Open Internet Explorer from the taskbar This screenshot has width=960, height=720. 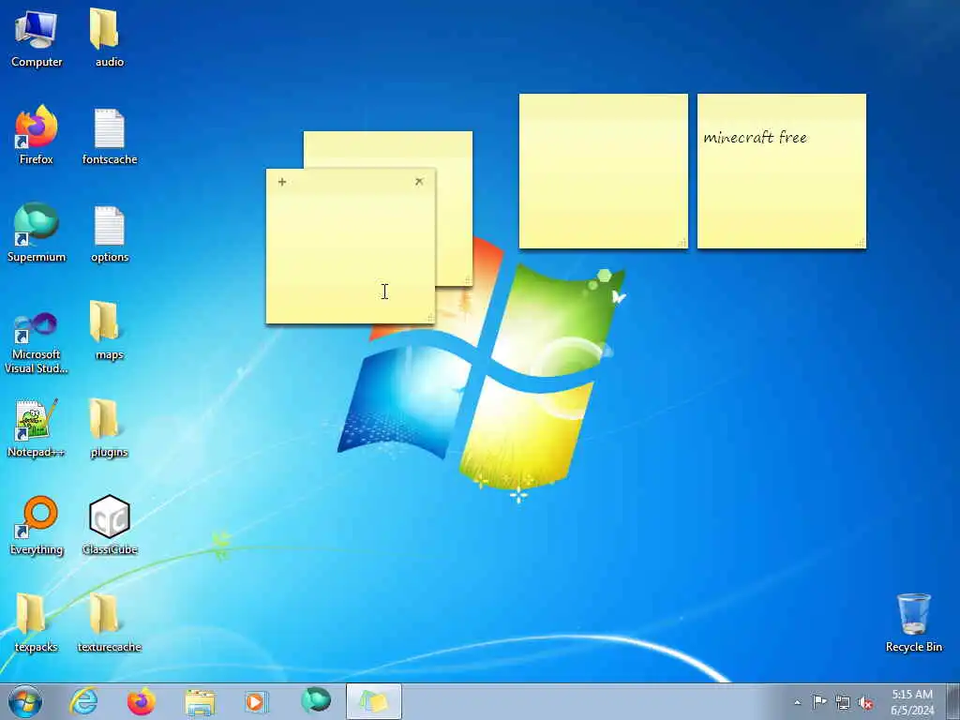83,701
